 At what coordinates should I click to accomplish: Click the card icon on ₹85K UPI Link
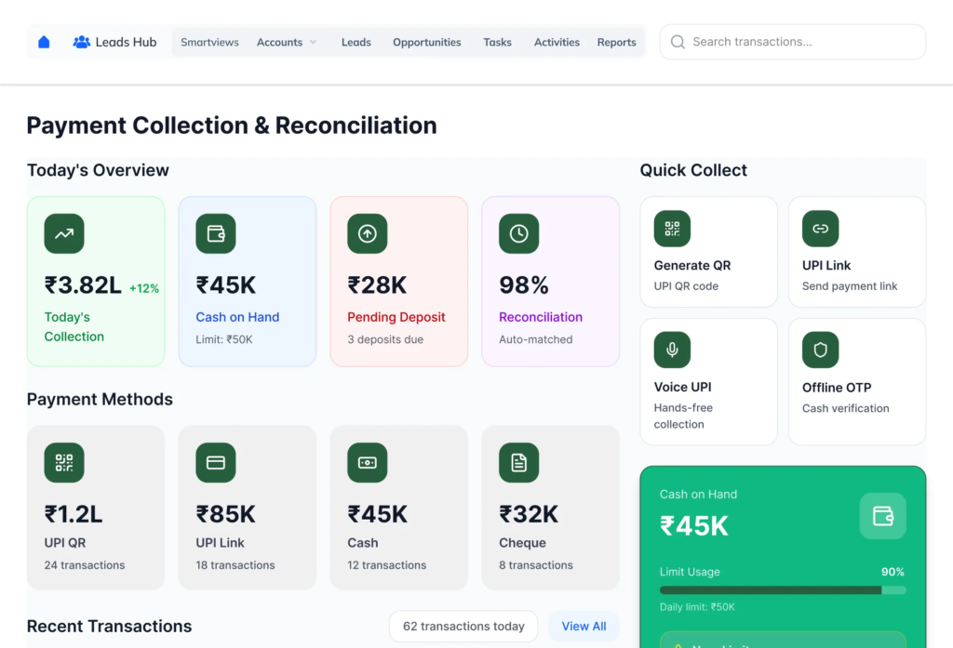[x=216, y=463]
